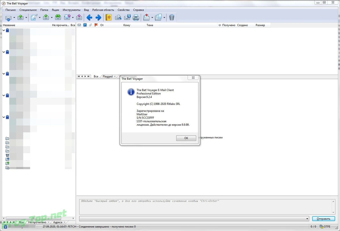
Task: Open dropdown arrow next to Get new mail
Action: click(14, 18)
